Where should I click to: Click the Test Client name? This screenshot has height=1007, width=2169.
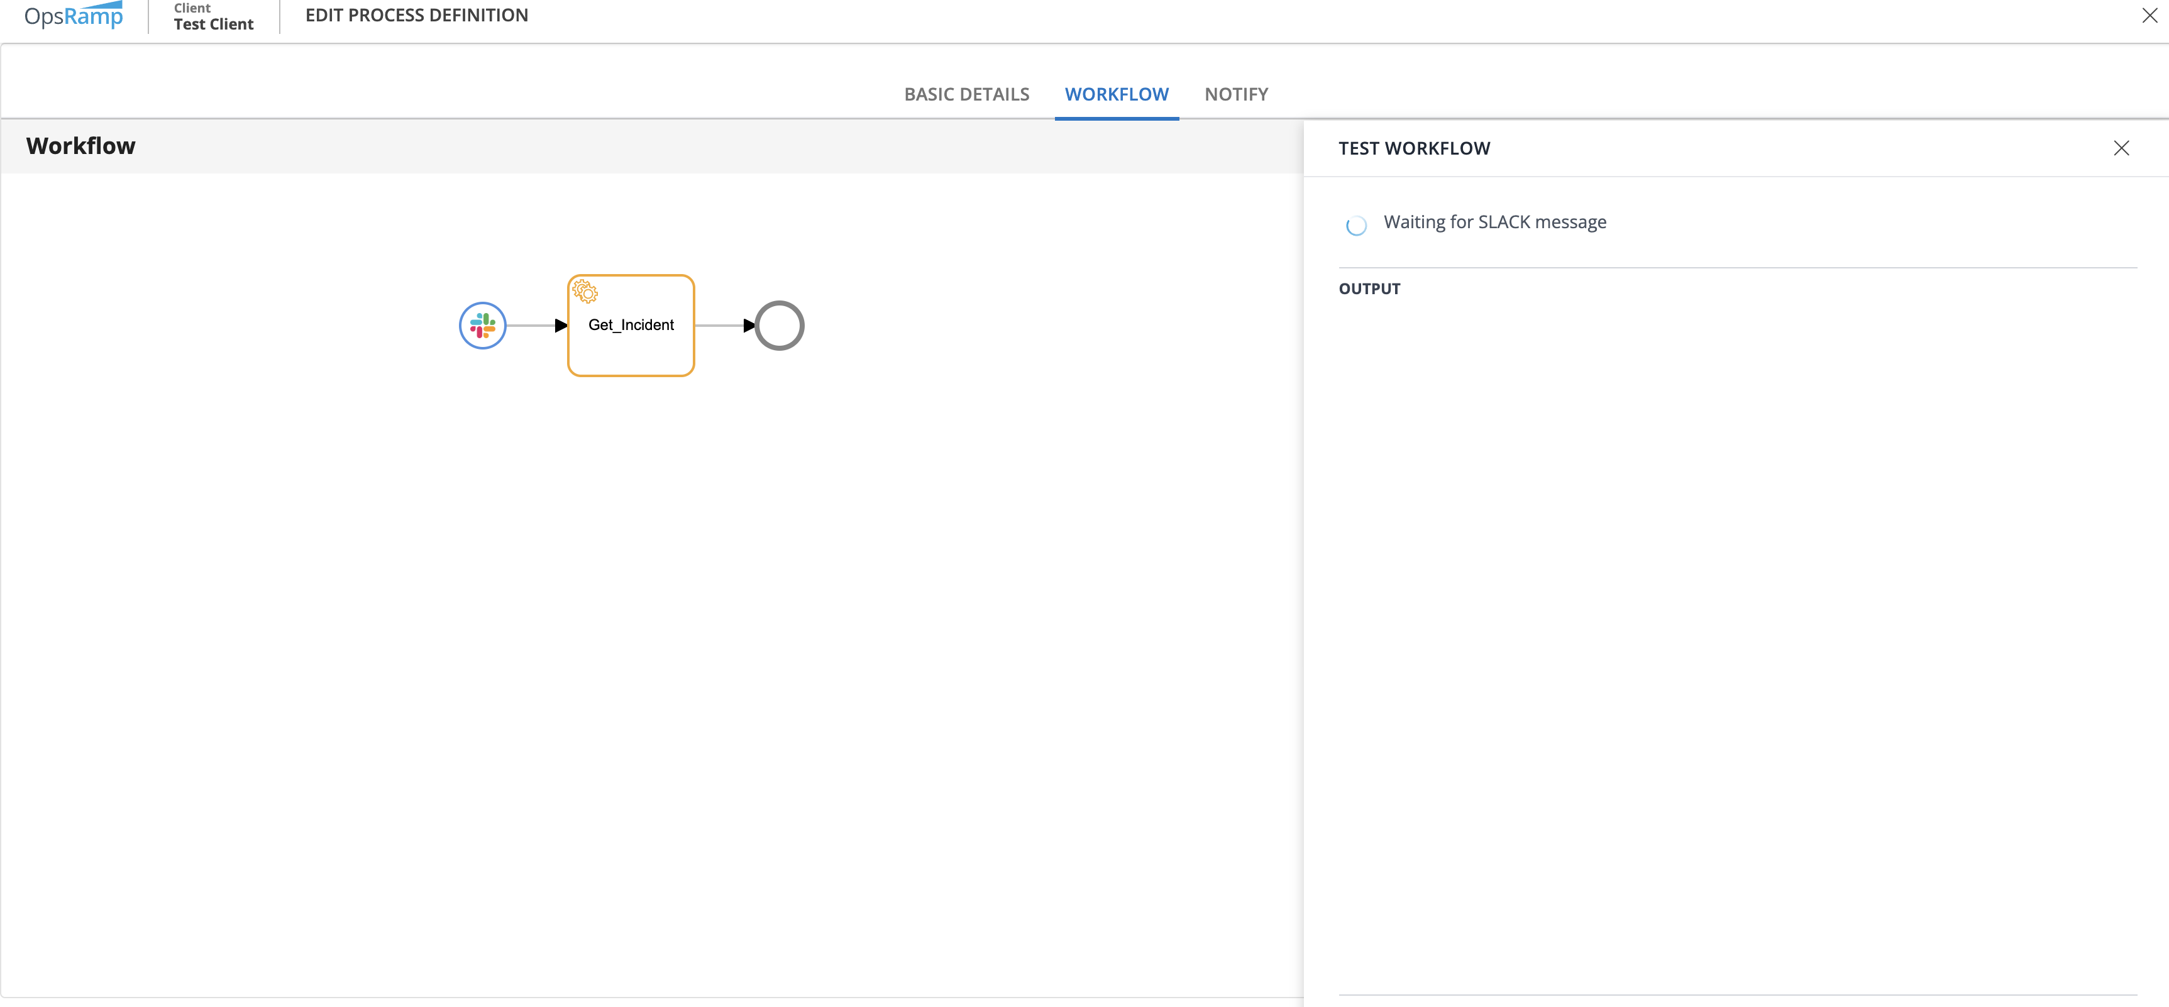coord(213,25)
